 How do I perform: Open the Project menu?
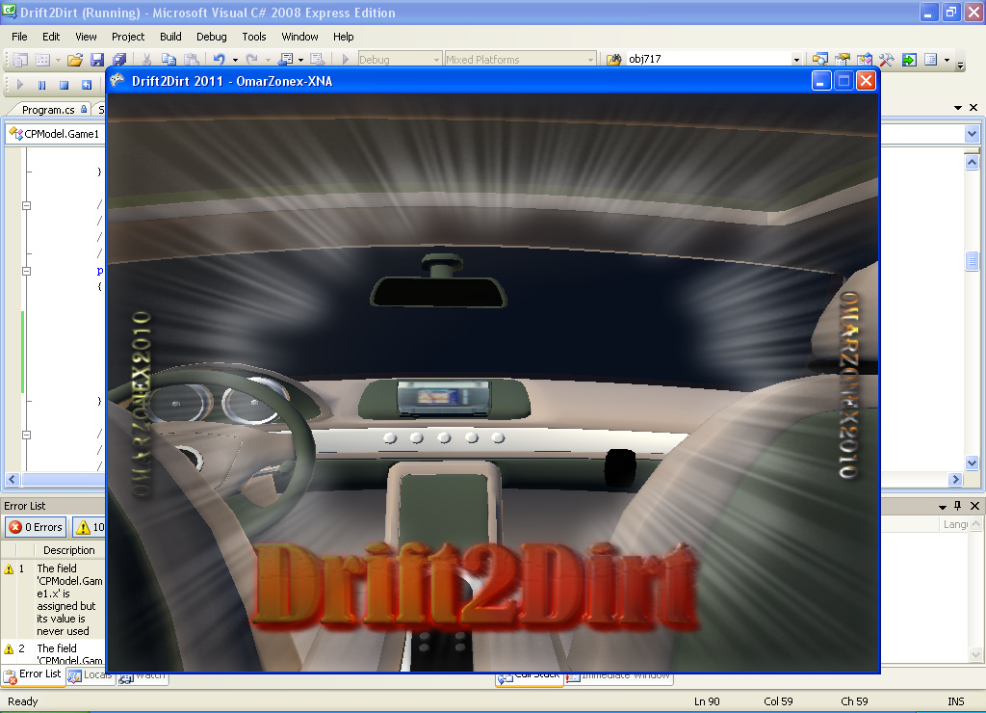[128, 37]
